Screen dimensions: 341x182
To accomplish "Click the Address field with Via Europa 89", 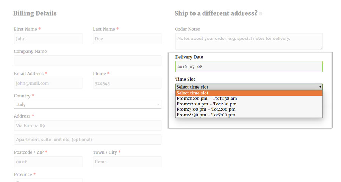I will point(88,126).
